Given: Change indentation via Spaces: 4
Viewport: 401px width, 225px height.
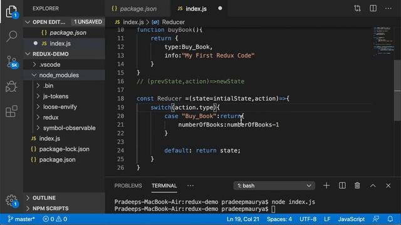Looking at the screenshot, I should [x=279, y=219].
